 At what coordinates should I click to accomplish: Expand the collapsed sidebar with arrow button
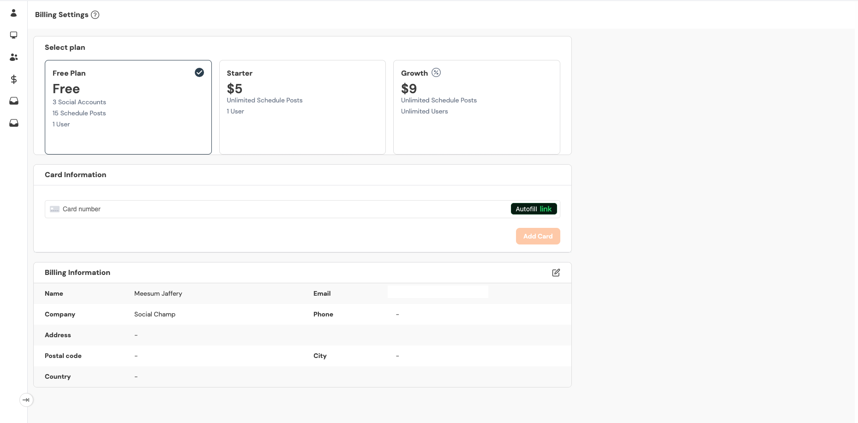26,400
